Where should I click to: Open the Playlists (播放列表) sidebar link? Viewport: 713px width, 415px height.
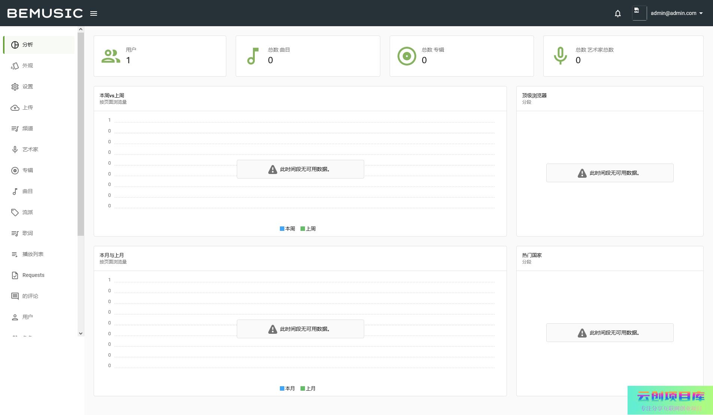(33, 254)
